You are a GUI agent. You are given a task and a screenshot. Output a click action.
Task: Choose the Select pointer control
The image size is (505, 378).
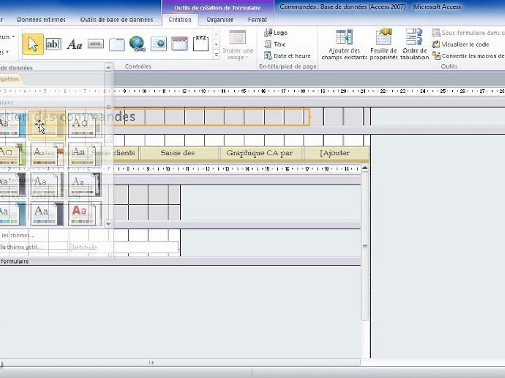[x=33, y=44]
